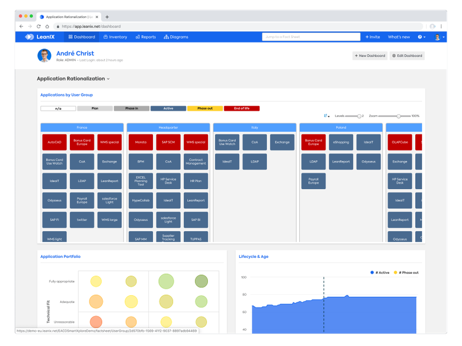
Task: Close the Application Rationalization browser tab
Action: pos(97,17)
